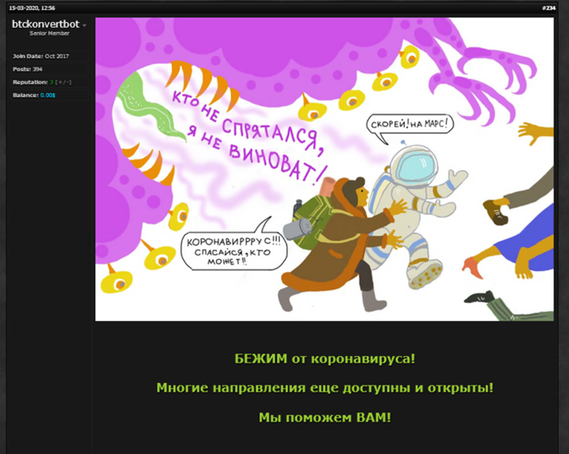569x454 pixels.
Task: Click the Senior Member rank label
Action: point(50,33)
